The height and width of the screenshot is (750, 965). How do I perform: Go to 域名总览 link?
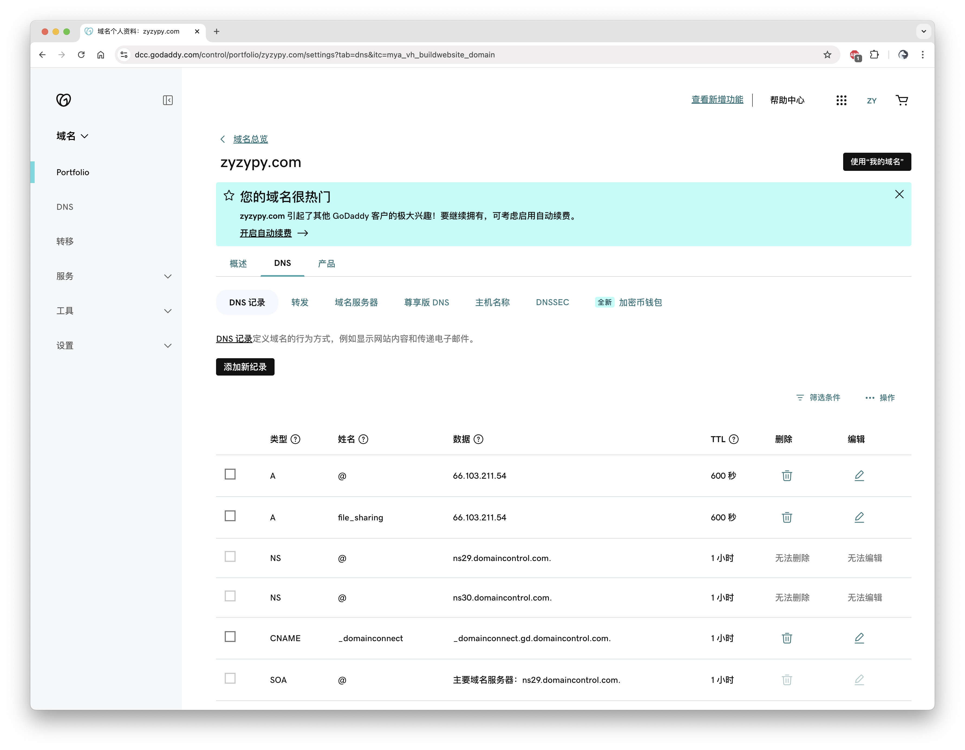pos(250,139)
